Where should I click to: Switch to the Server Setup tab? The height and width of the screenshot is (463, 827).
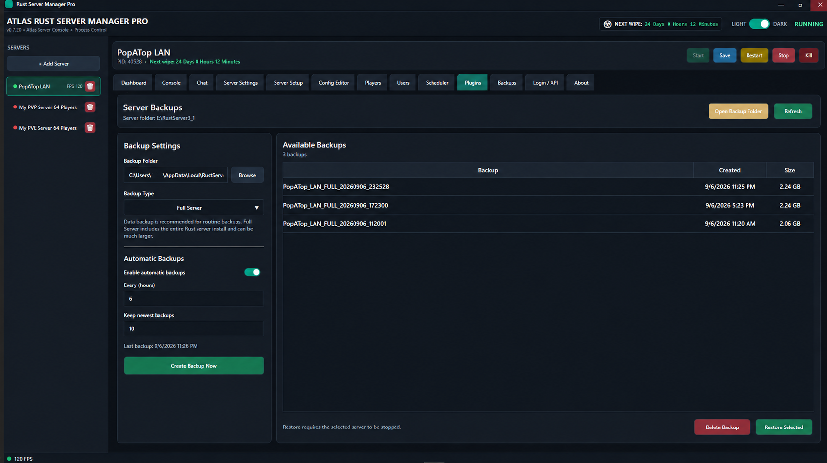click(288, 83)
